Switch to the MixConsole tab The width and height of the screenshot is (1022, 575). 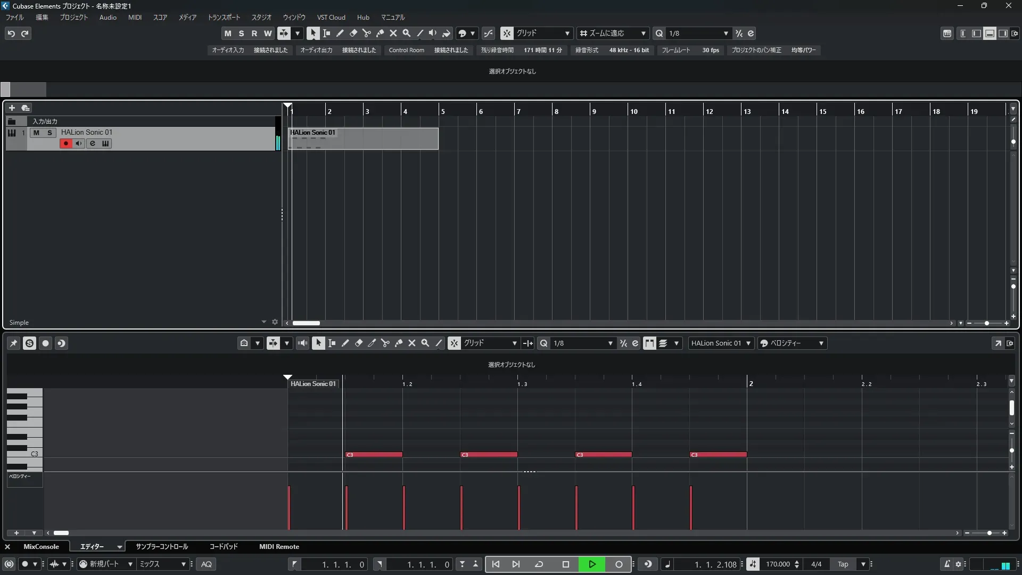tap(41, 547)
